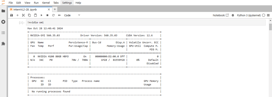Open a new launcher tab with plus
This screenshot has width=272, height=97.
pyautogui.click(x=55, y=9)
